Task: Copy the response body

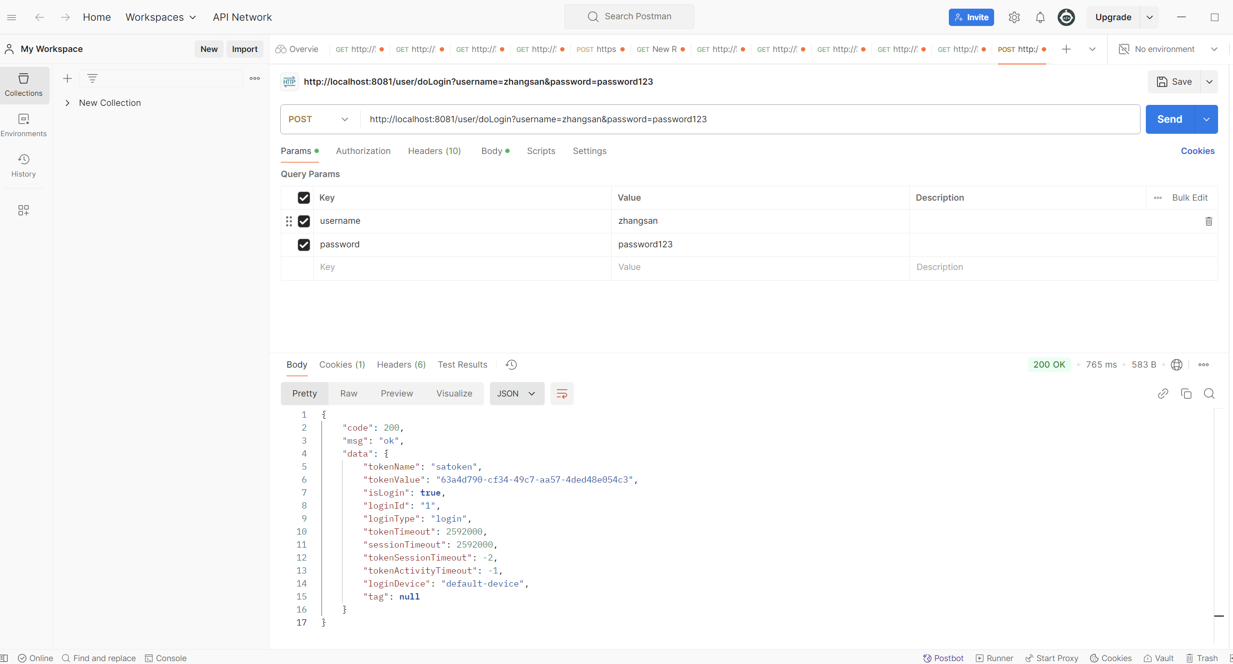Action: [1186, 393]
